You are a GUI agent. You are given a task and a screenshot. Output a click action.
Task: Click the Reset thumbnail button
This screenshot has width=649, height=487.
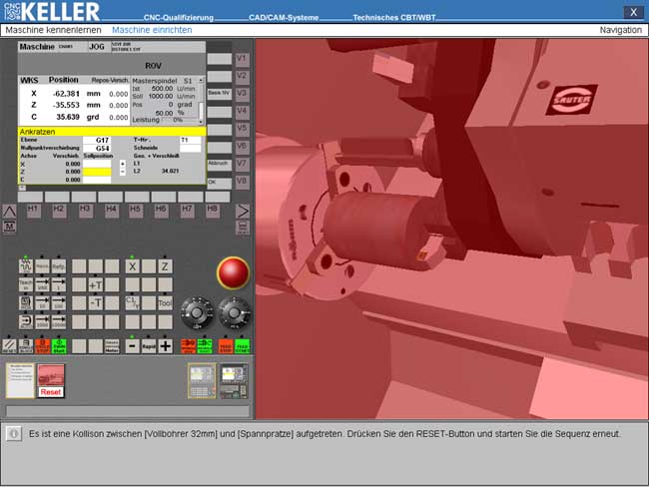pos(51,379)
